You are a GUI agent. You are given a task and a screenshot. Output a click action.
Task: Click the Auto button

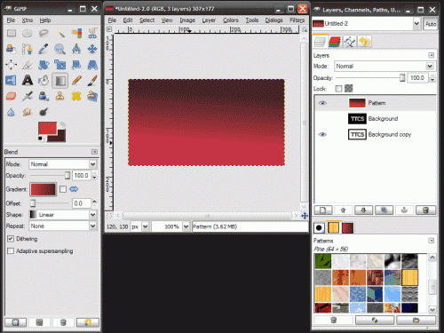tap(431, 24)
